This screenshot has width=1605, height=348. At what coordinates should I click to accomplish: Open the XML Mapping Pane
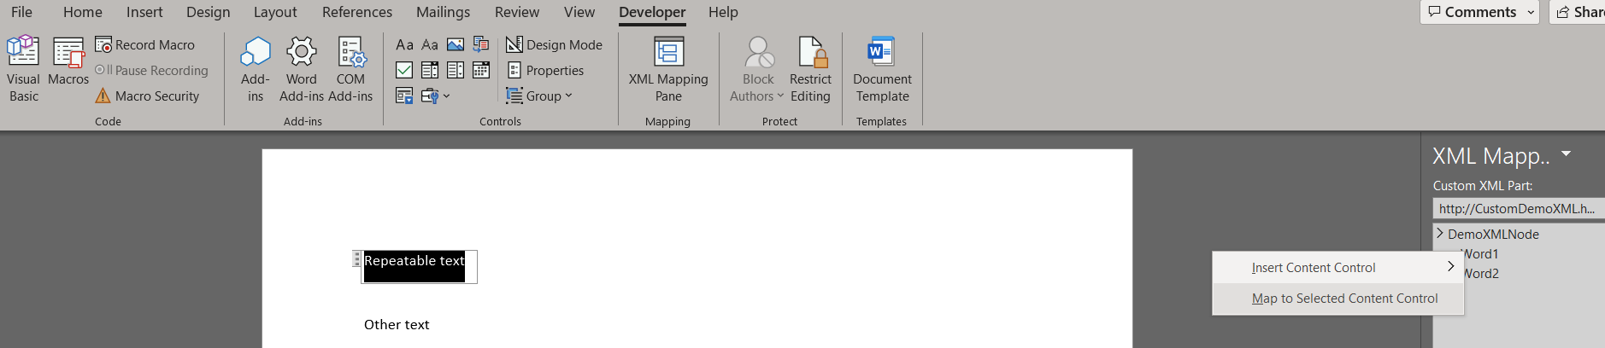pyautogui.click(x=668, y=68)
